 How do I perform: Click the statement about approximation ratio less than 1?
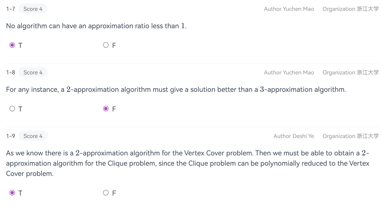96,26
